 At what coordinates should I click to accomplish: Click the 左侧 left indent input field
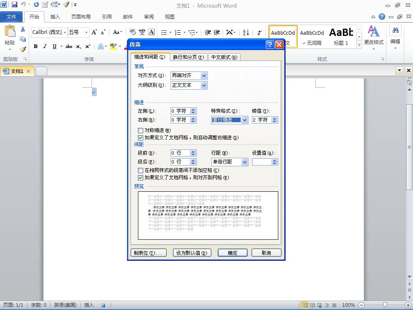click(x=180, y=111)
